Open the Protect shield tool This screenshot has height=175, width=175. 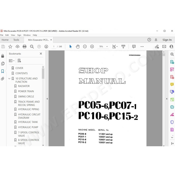tap(172, 122)
